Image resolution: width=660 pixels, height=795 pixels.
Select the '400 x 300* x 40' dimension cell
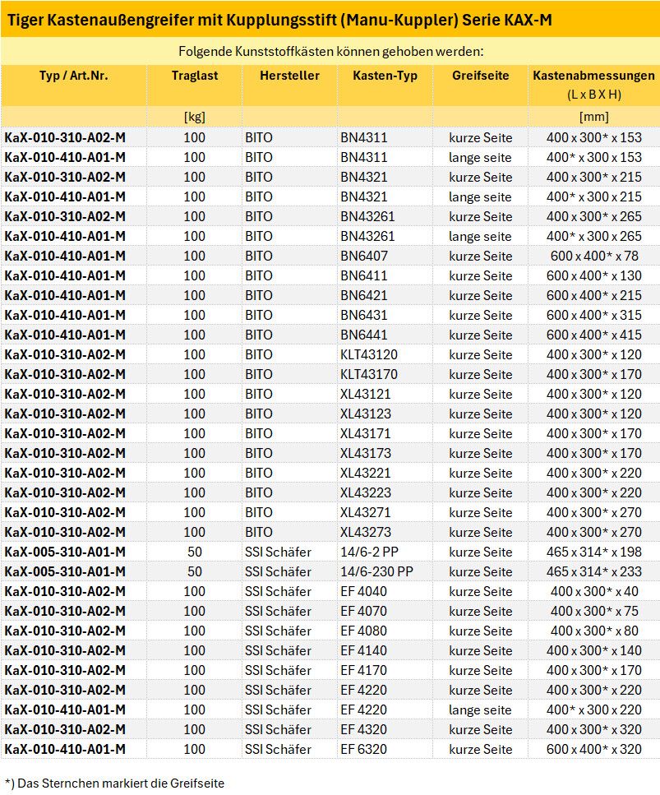(x=593, y=591)
